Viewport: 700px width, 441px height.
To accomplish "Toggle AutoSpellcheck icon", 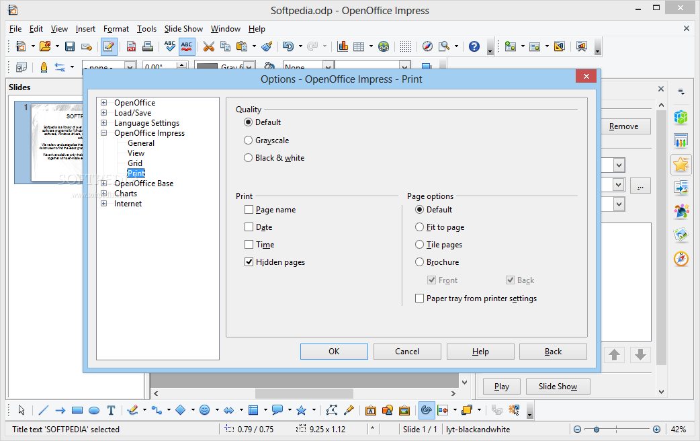I will click(187, 46).
